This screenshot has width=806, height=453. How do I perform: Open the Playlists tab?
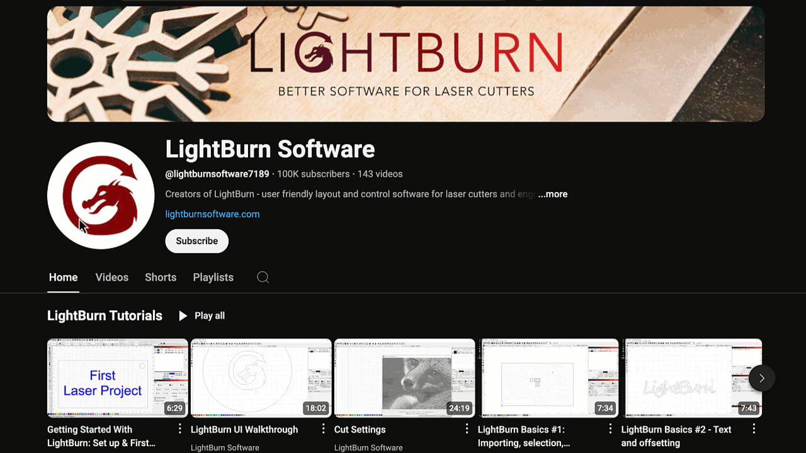tap(213, 277)
